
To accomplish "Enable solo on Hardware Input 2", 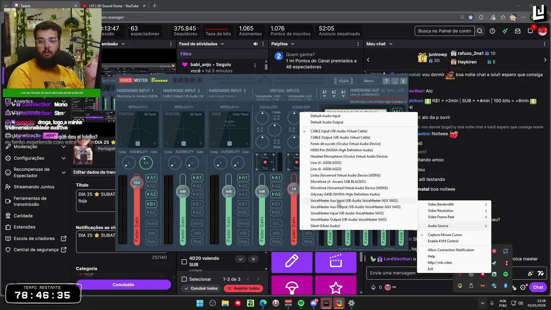I will coord(197,233).
